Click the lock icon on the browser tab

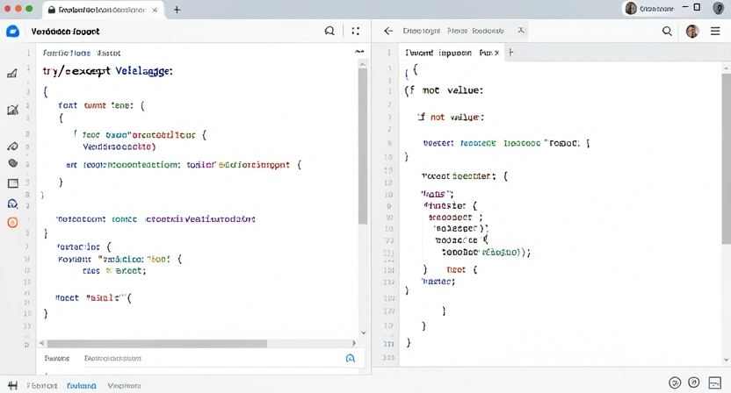click(x=51, y=10)
